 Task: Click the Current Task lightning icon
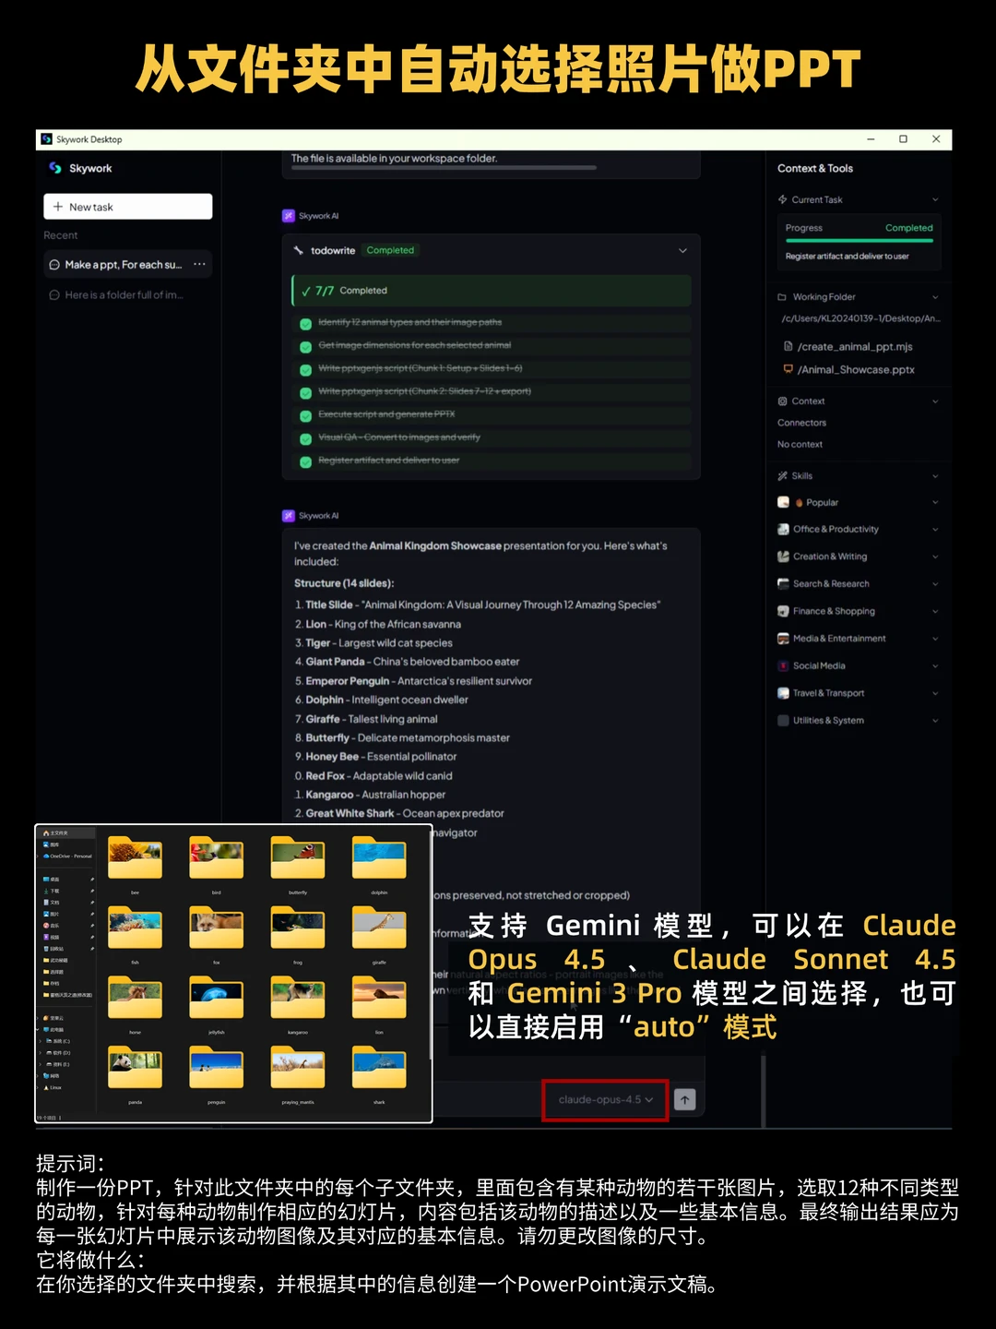[782, 199]
